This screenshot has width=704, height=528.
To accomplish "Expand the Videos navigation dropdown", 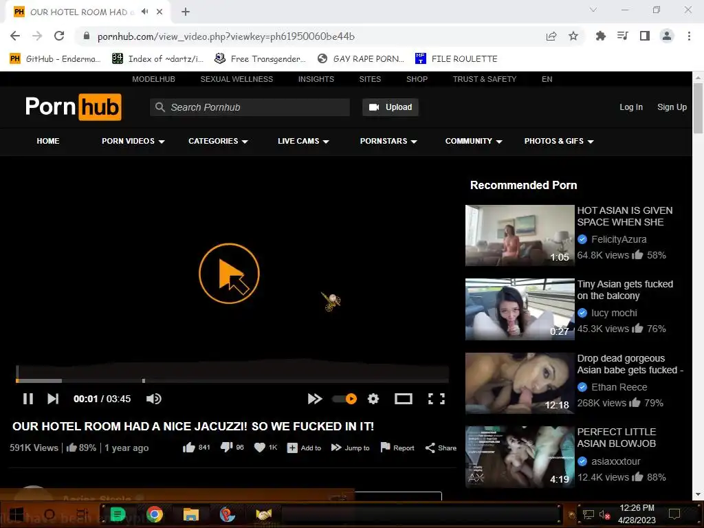I will click(133, 141).
